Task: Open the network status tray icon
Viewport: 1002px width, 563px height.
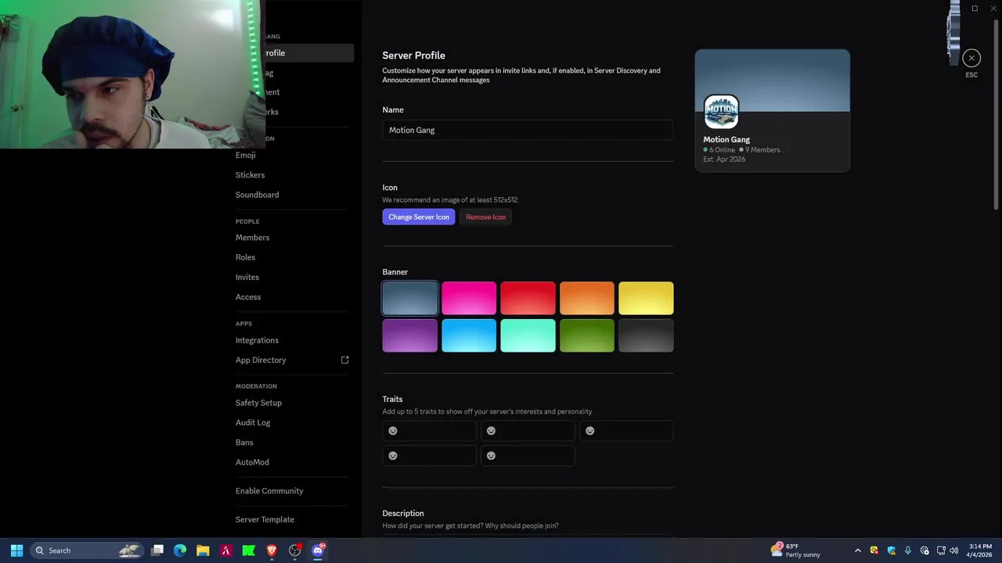Action: pos(941,550)
